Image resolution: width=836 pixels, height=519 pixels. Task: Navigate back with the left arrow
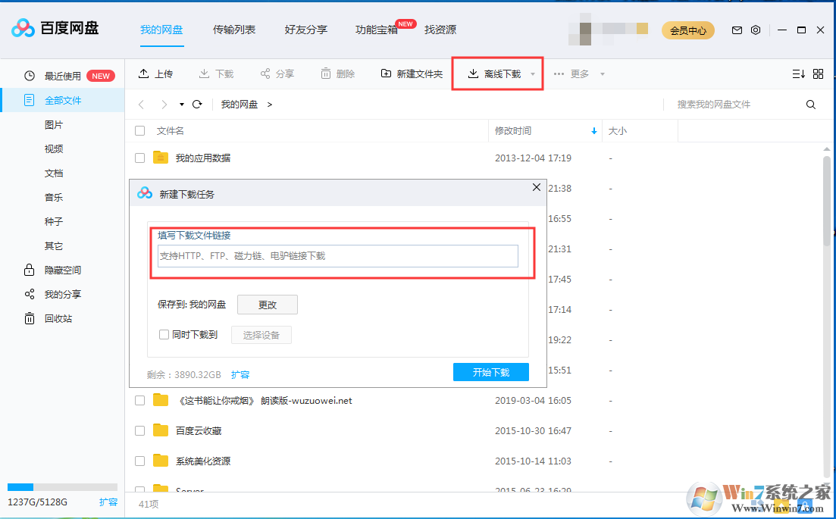pyautogui.click(x=141, y=105)
